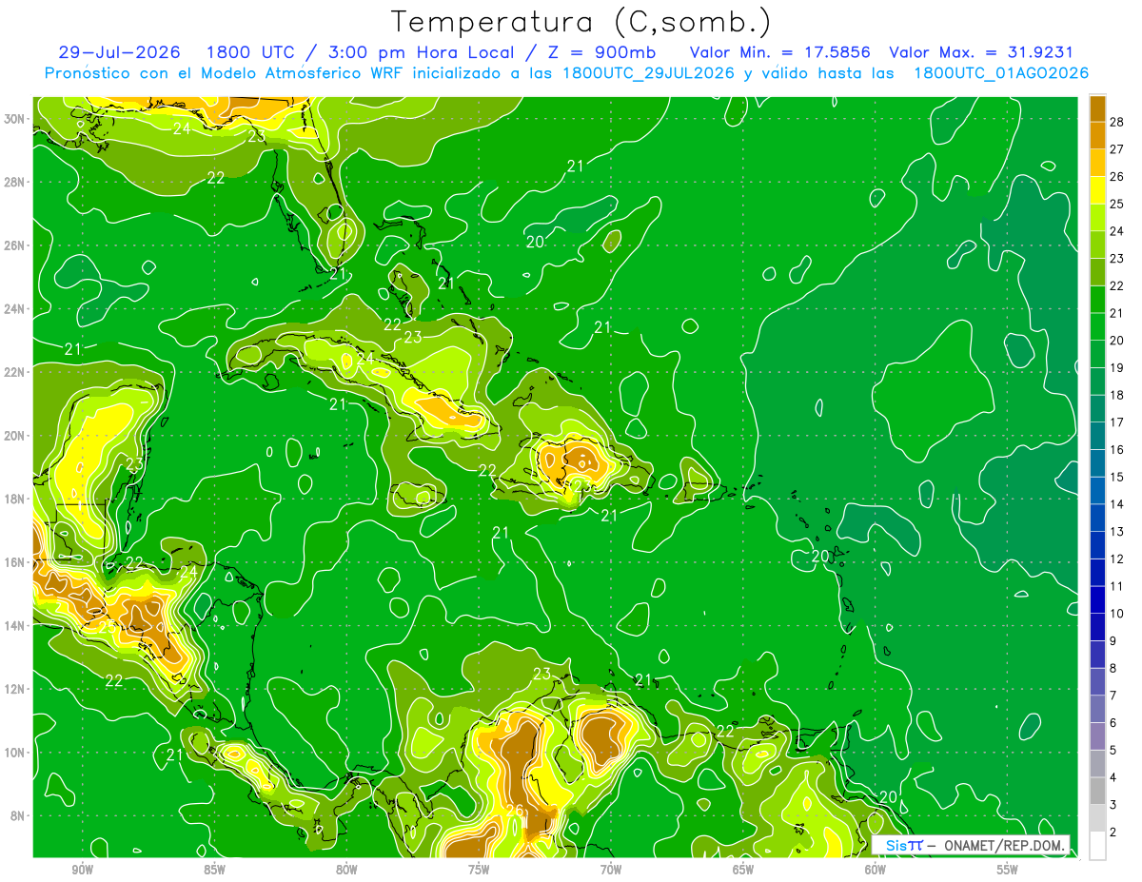
Task: Click the 55W longitude axis label
Action: [x=1008, y=870]
